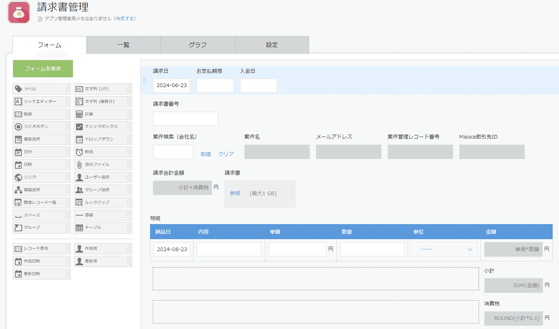
Task: Select the 更新者 person icon
Action: pos(79,261)
